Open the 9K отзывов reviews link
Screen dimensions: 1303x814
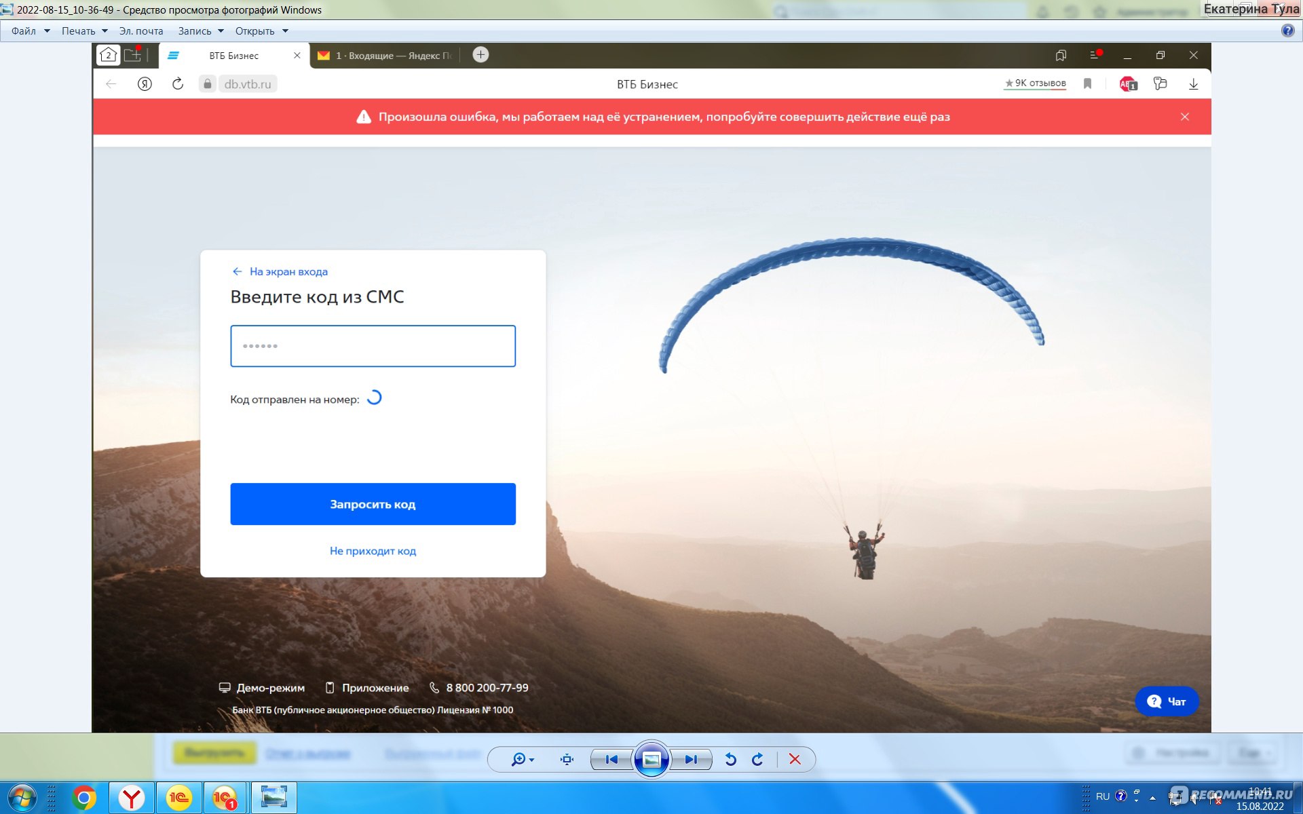pos(1035,83)
